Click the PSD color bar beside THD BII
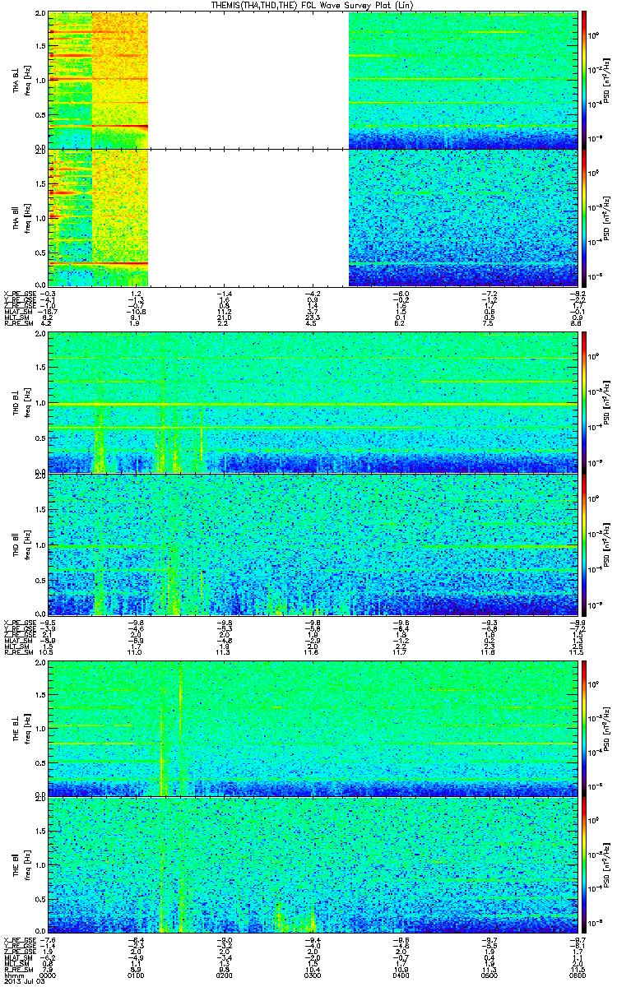The height and width of the screenshot is (987, 617). point(585,544)
